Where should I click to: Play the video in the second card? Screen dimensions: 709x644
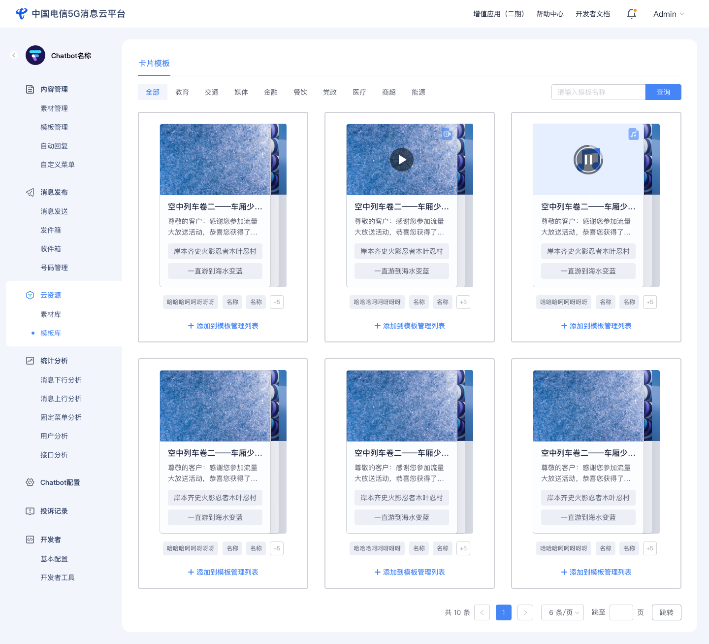pos(402,160)
